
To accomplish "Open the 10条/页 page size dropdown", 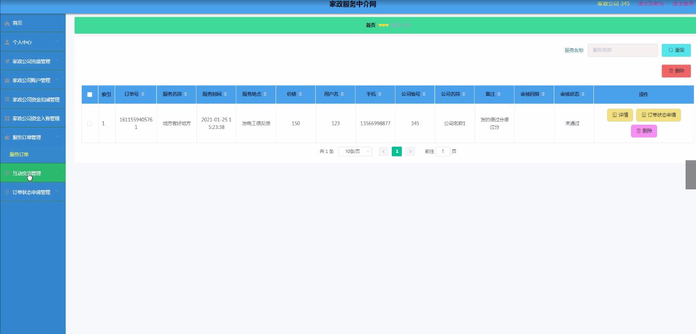I will click(355, 151).
